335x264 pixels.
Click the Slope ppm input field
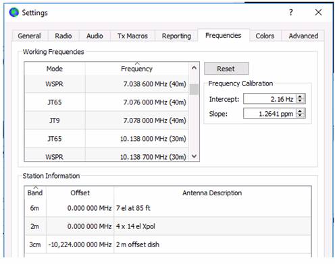tap(269, 114)
